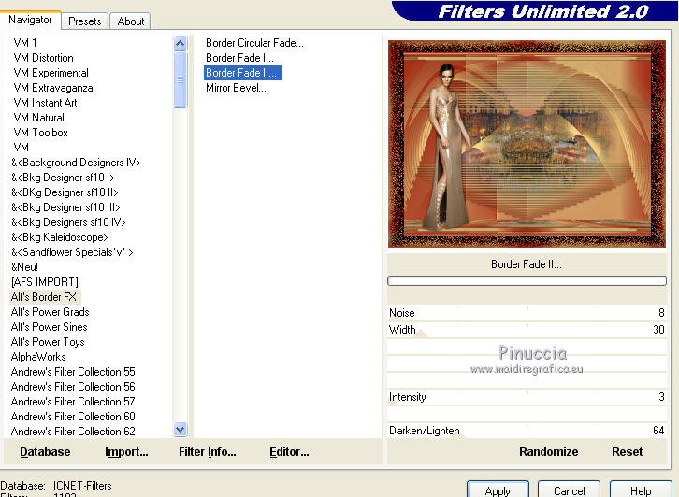Select the VM Experimental category
The width and height of the screenshot is (679, 497).
coord(51,73)
